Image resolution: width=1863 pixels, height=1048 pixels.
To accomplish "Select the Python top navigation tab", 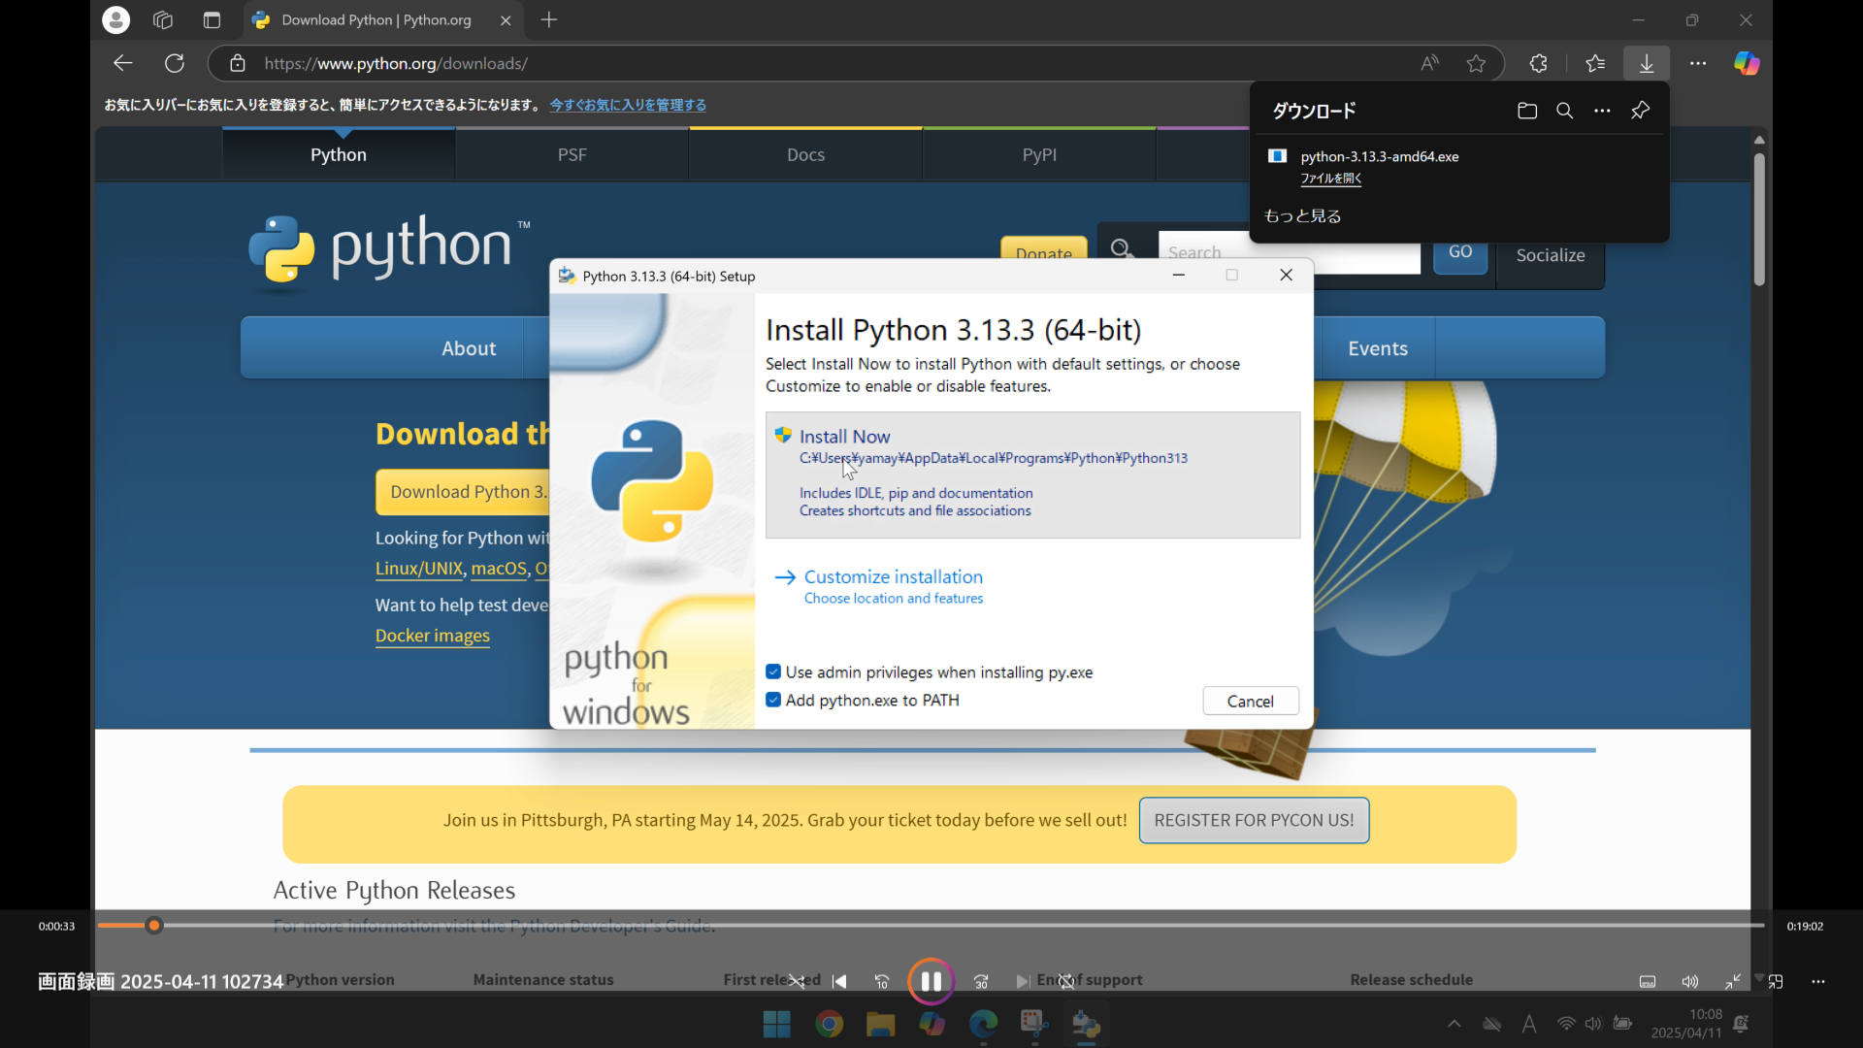I will click(339, 154).
